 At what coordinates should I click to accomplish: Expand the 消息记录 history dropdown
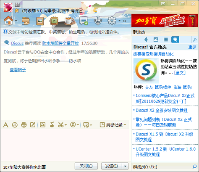pos(125,124)
